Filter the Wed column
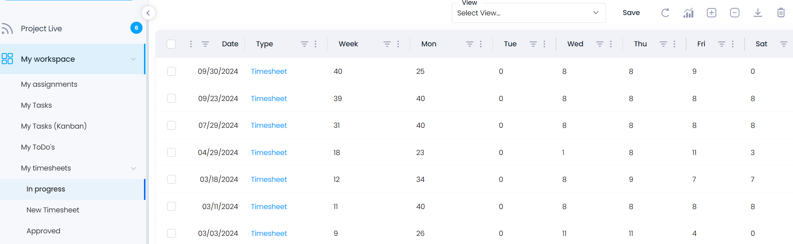The height and width of the screenshot is (244, 793). click(600, 44)
